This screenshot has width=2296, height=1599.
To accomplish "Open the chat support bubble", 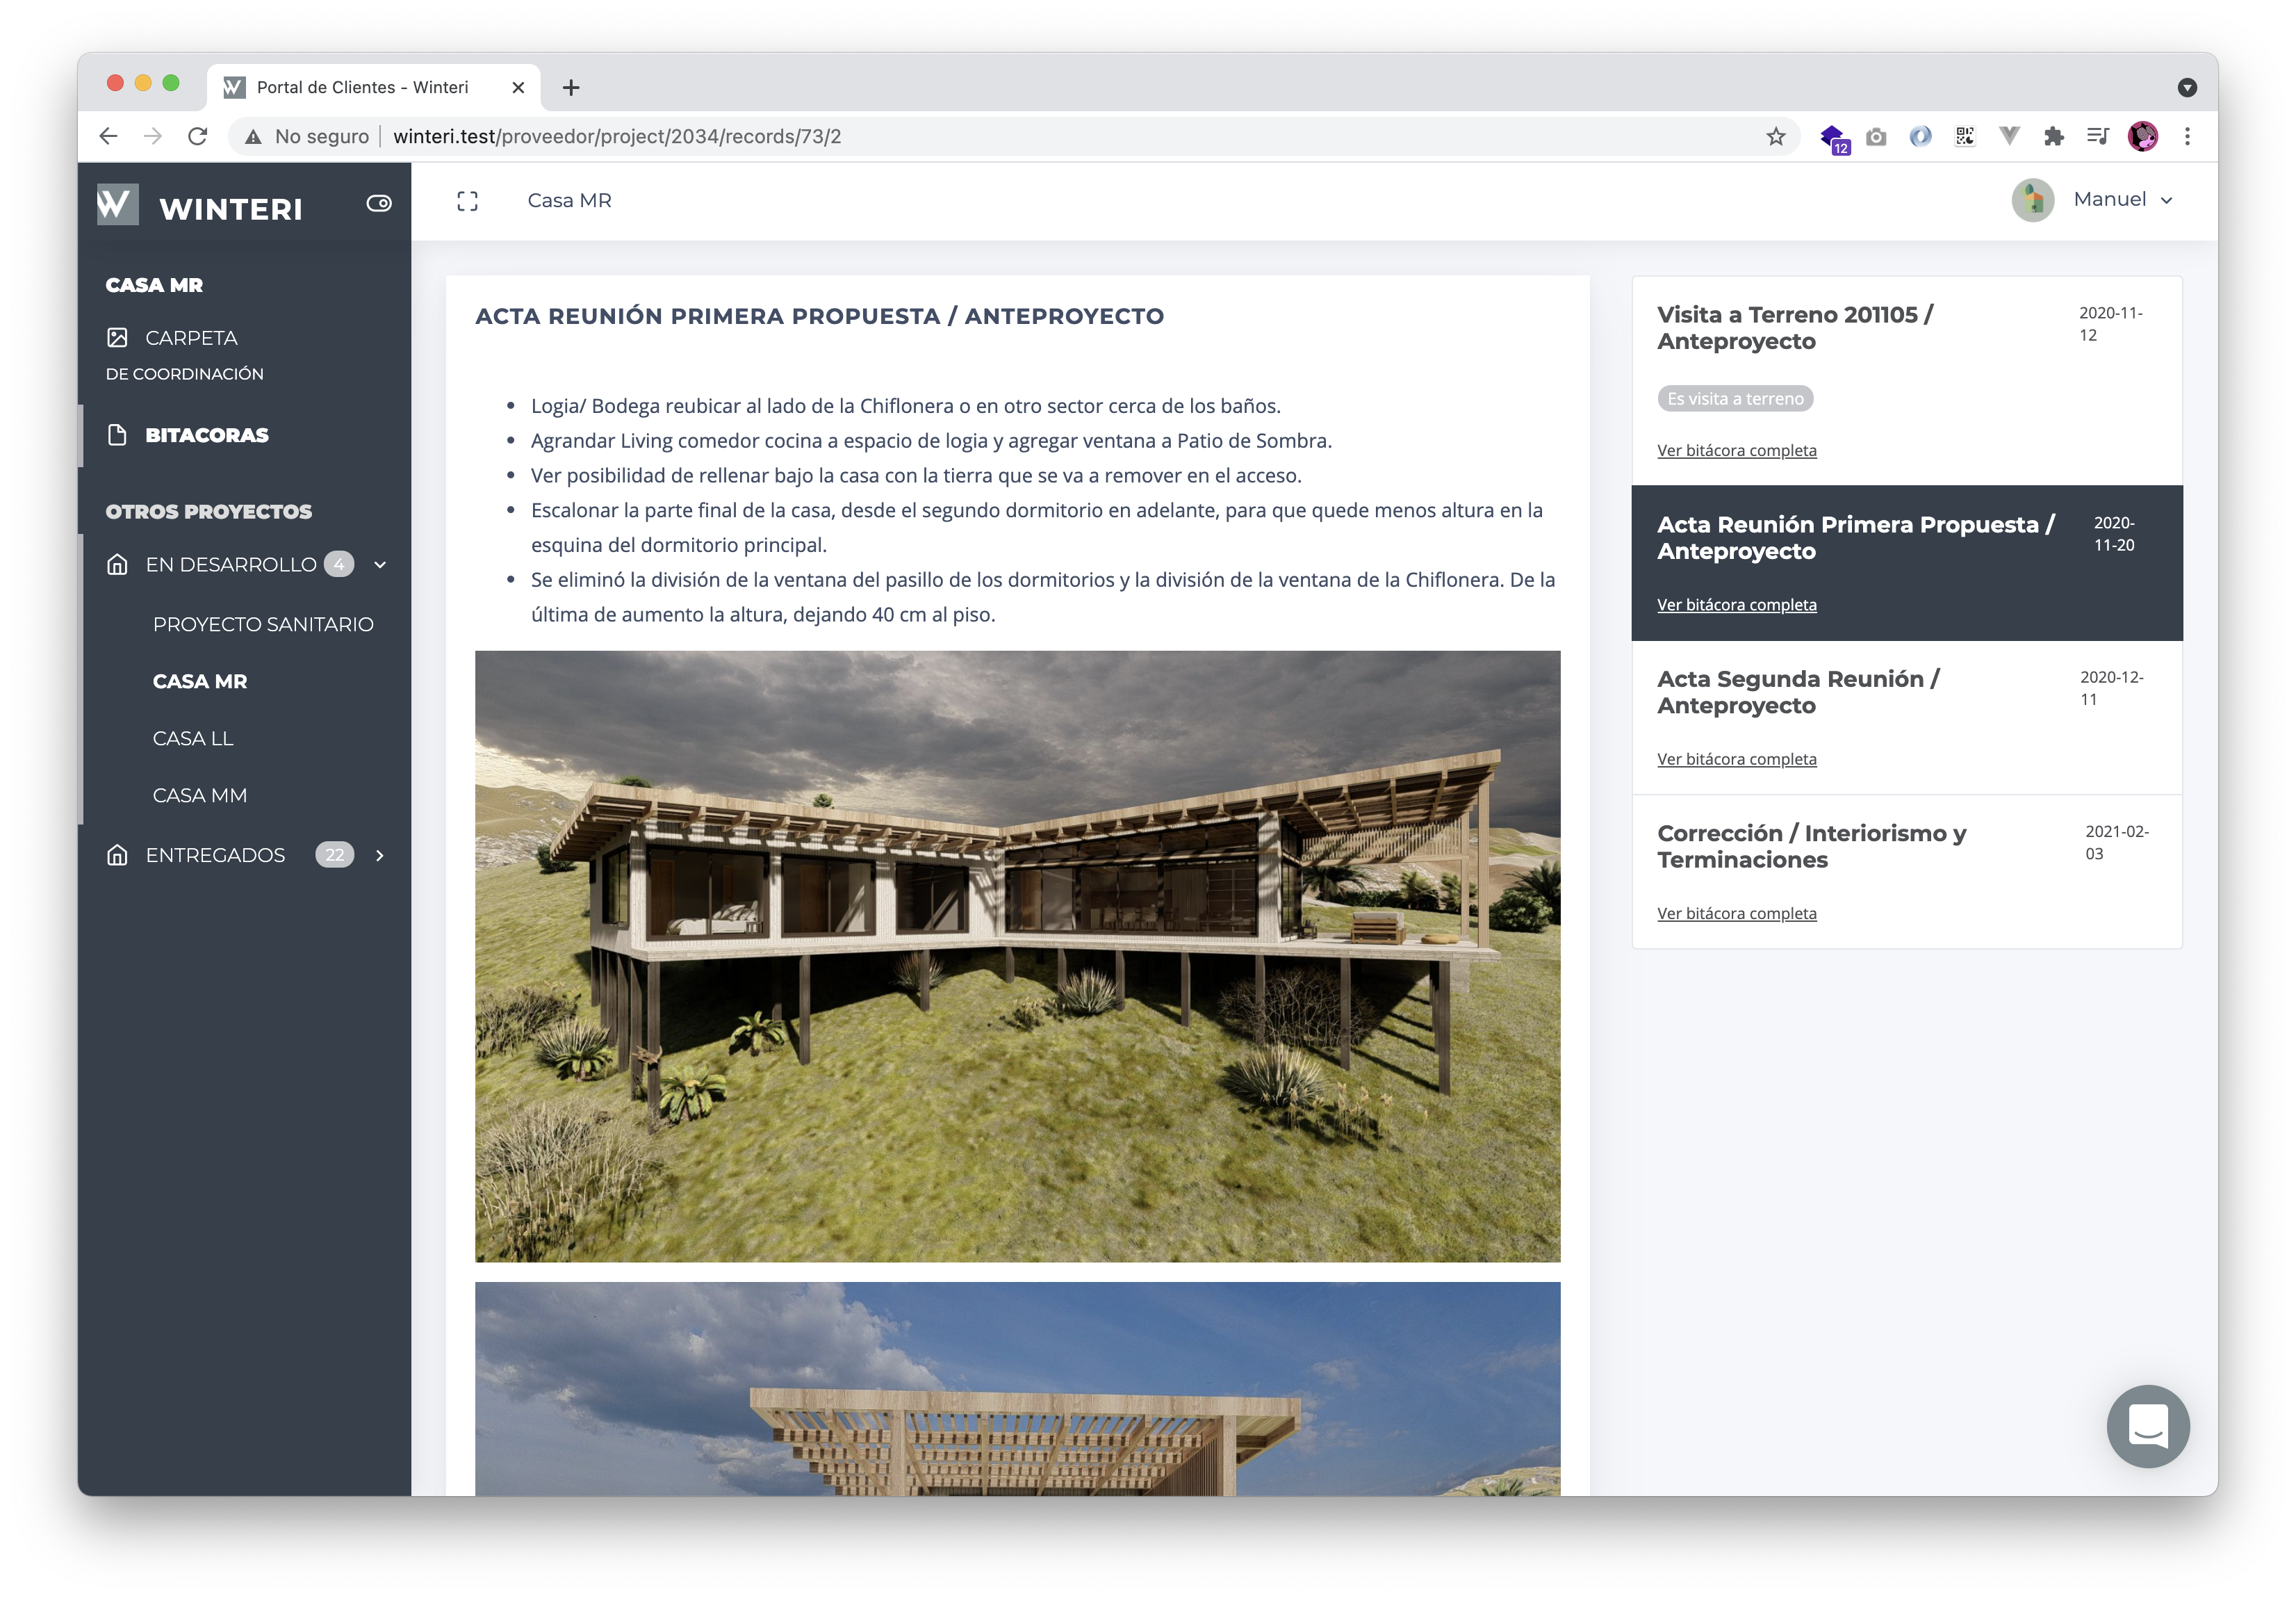I will 2147,1425.
